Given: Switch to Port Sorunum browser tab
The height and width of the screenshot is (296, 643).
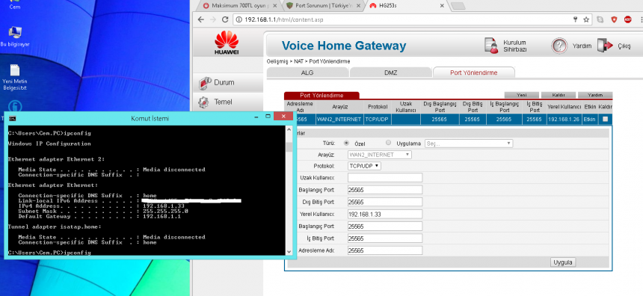Looking at the screenshot, I should click(322, 6).
